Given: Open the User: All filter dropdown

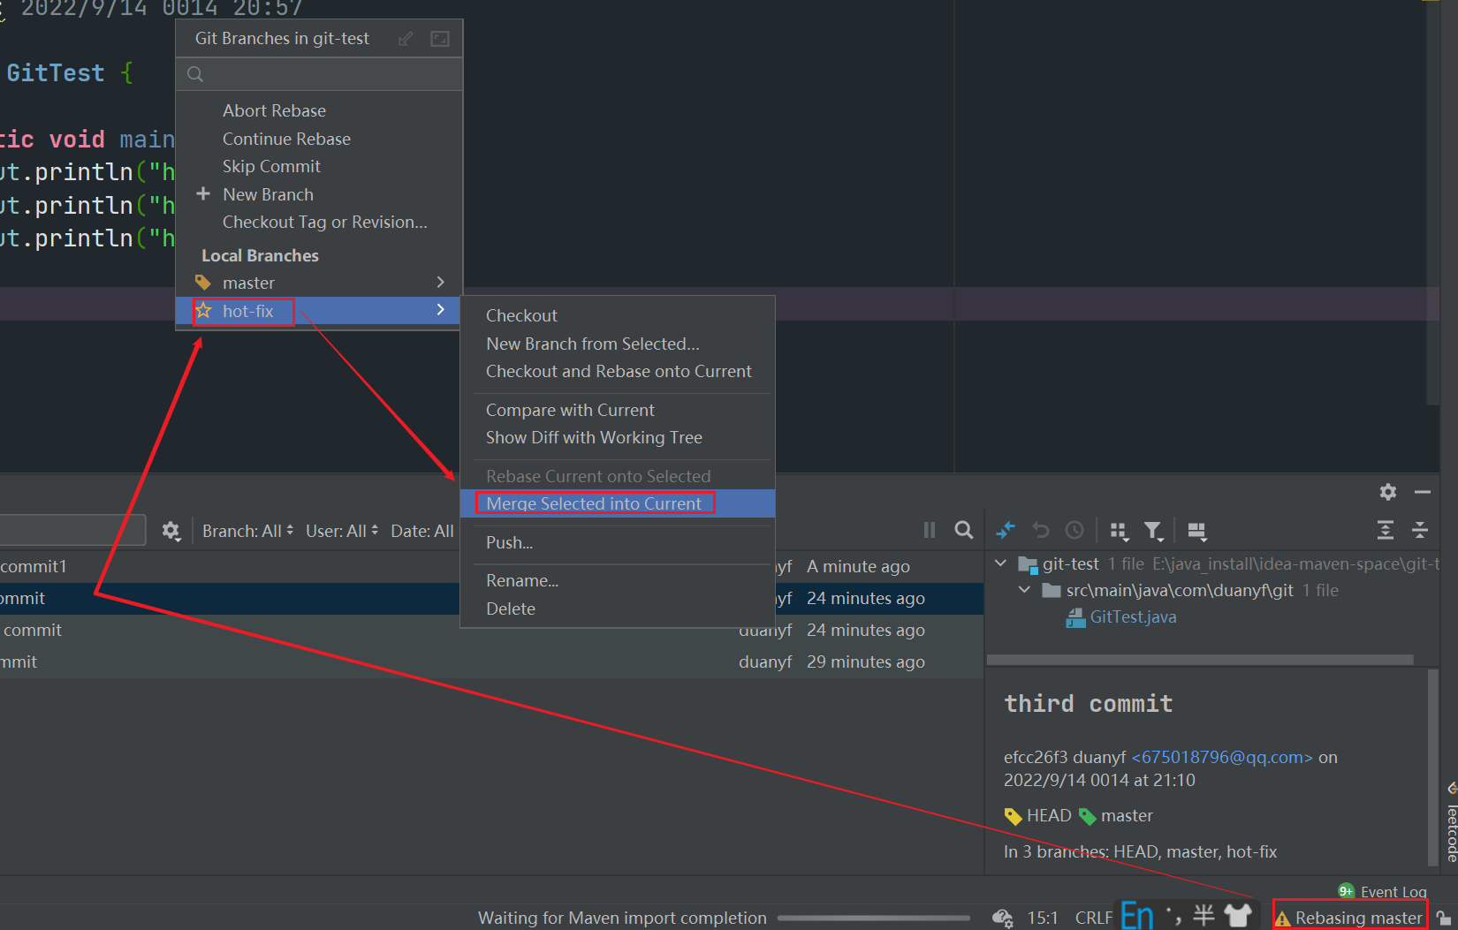Looking at the screenshot, I should (342, 531).
